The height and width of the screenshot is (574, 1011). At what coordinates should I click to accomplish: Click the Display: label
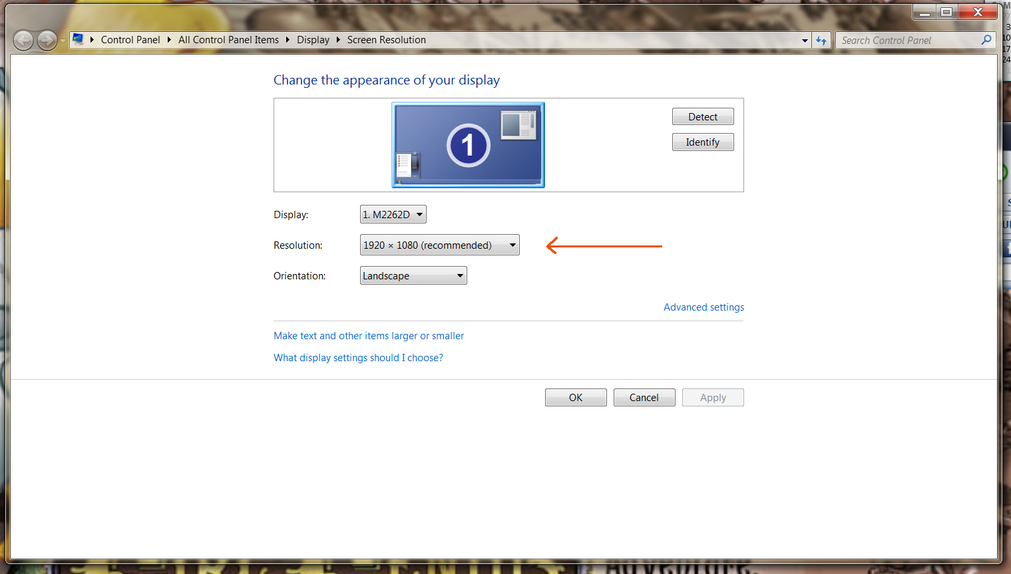[x=291, y=215]
